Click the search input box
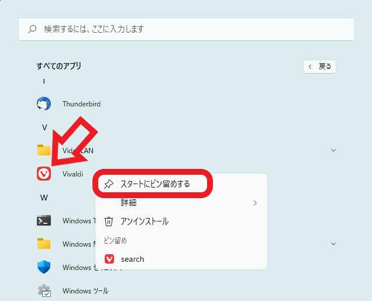Image resolution: width=372 pixels, height=301 pixels. click(187, 29)
